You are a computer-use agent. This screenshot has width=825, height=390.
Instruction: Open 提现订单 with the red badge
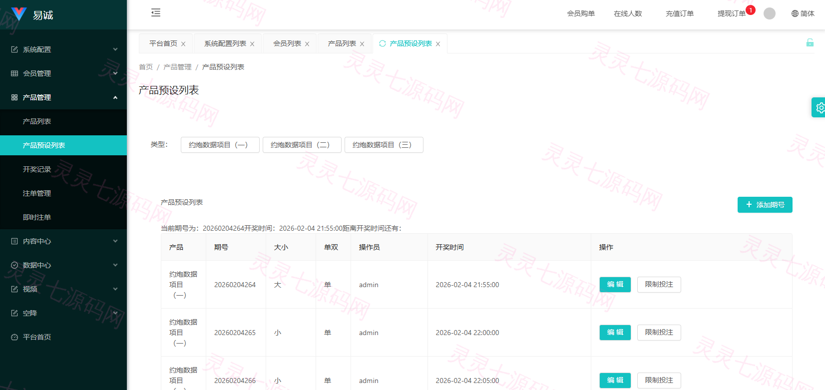click(732, 13)
